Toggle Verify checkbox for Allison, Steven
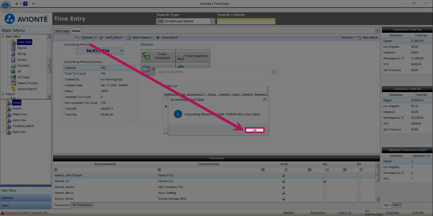This screenshot has height=216, width=433. click(x=284, y=199)
